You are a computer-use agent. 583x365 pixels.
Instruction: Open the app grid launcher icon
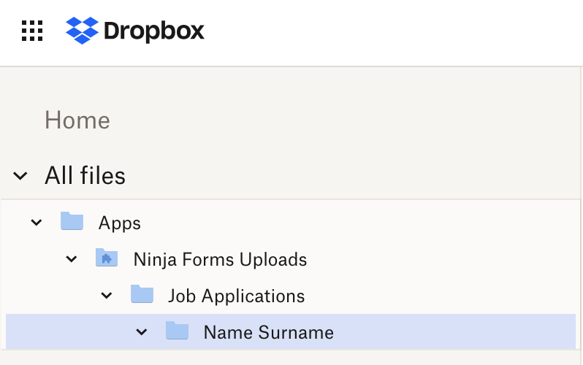(32, 31)
